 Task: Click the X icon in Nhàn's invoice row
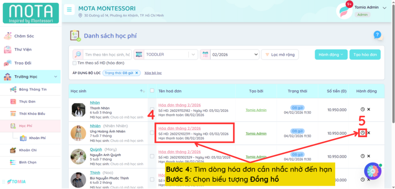[369, 110]
